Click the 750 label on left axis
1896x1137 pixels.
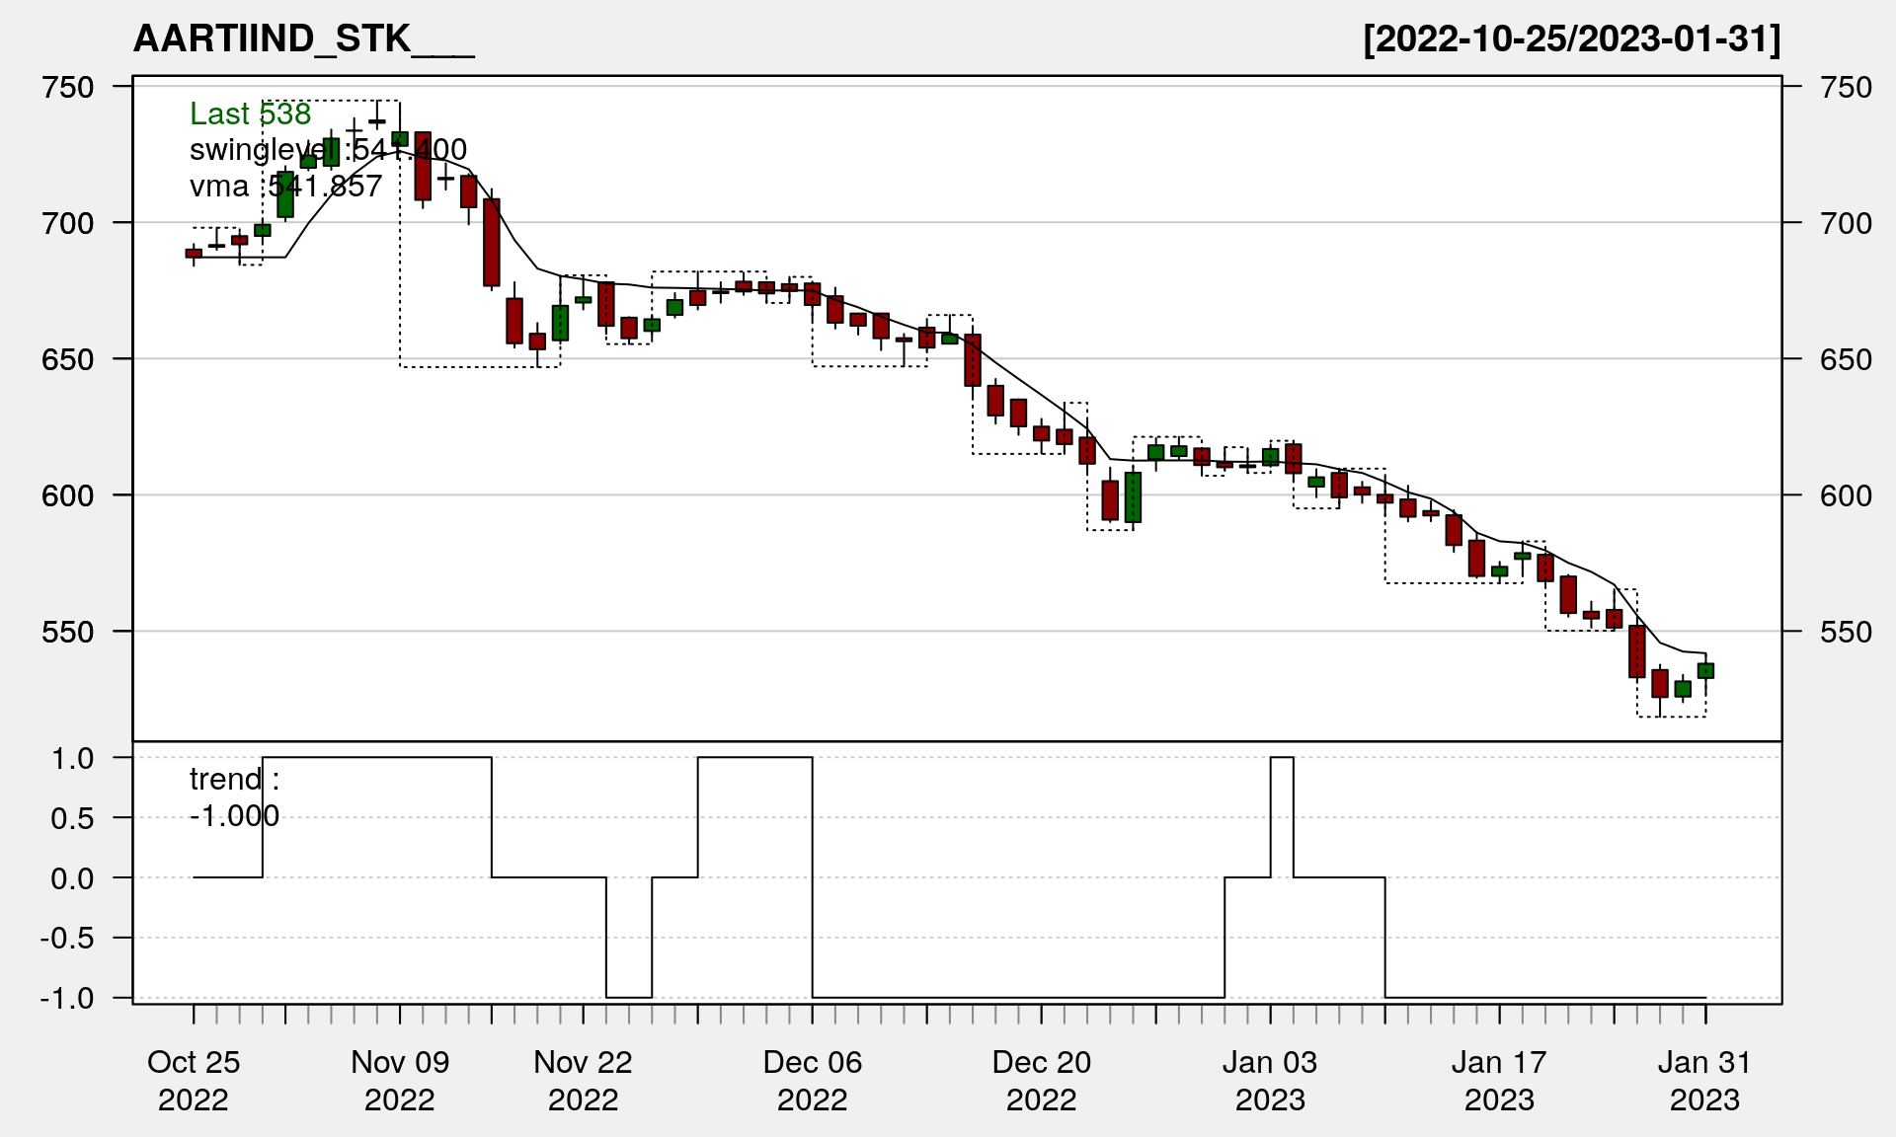[x=68, y=88]
